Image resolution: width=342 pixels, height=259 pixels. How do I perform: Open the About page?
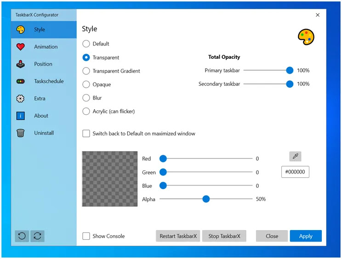44,116
